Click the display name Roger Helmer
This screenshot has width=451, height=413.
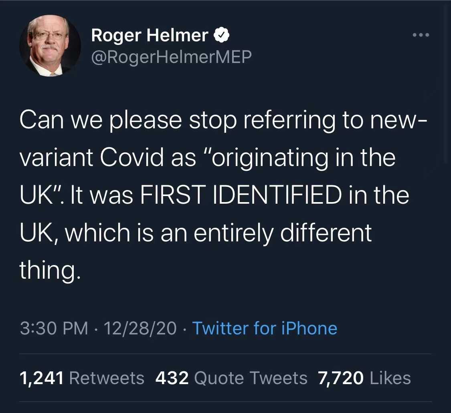[x=150, y=36]
